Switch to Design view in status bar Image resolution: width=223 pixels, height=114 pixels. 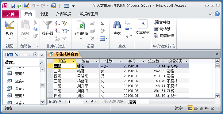coord(213,108)
